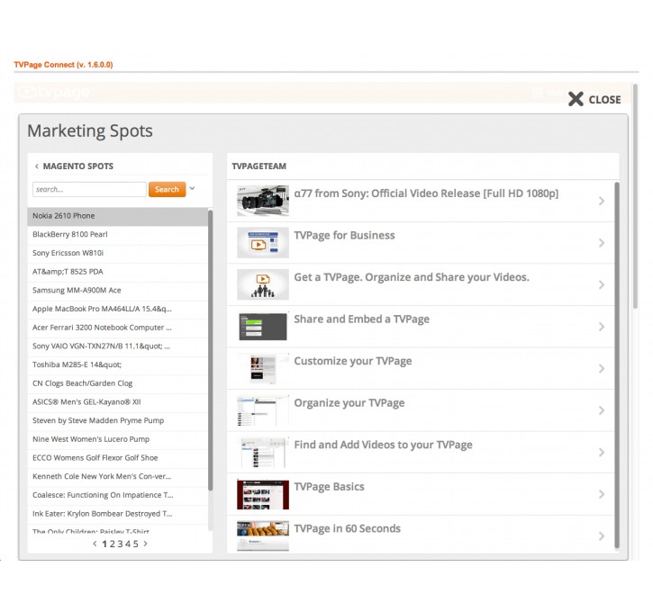653x612 pixels.
Task: Expand the α77 from Sony video arrow
Action: pos(602,202)
